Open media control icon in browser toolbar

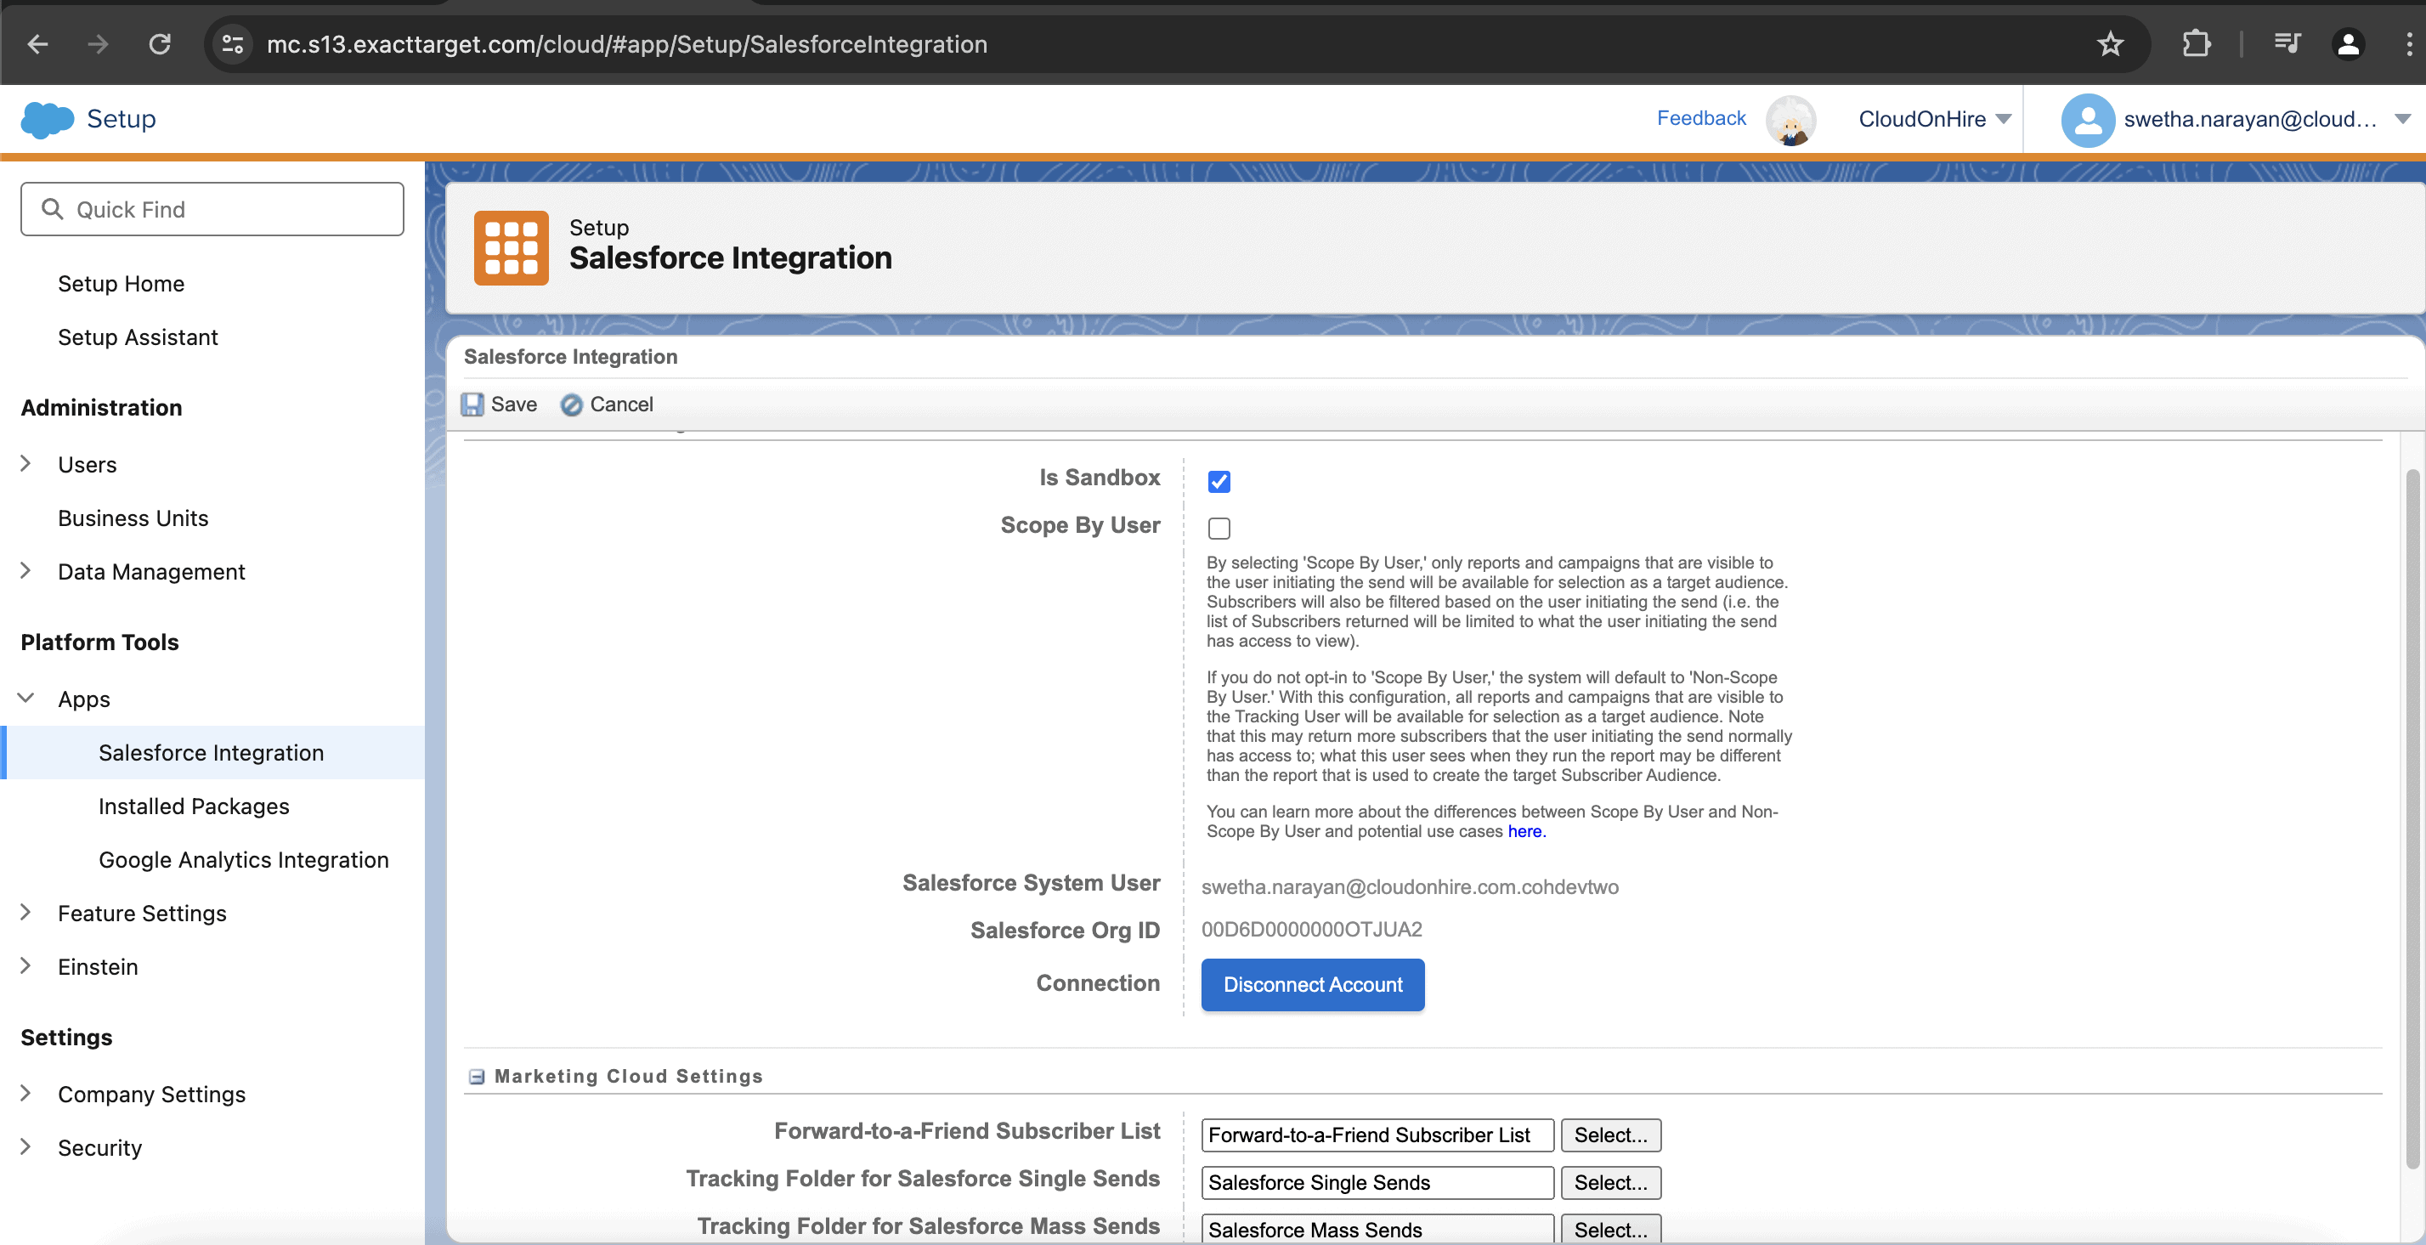coord(2287,43)
